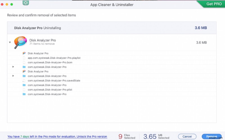This screenshot has height=140, width=225.
Task: Expand the folder directly below the .bom file
Action: click(x=13, y=67)
